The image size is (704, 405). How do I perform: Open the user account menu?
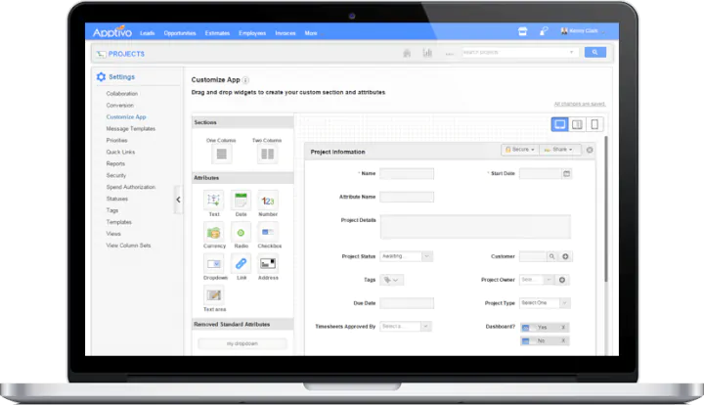pos(583,31)
